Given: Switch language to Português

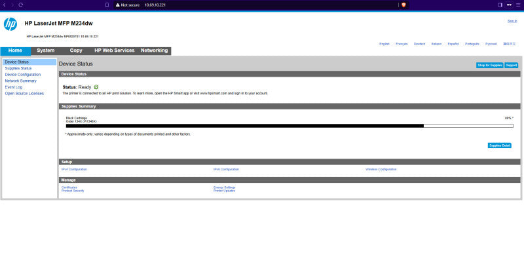Looking at the screenshot, I should pyautogui.click(x=472, y=44).
